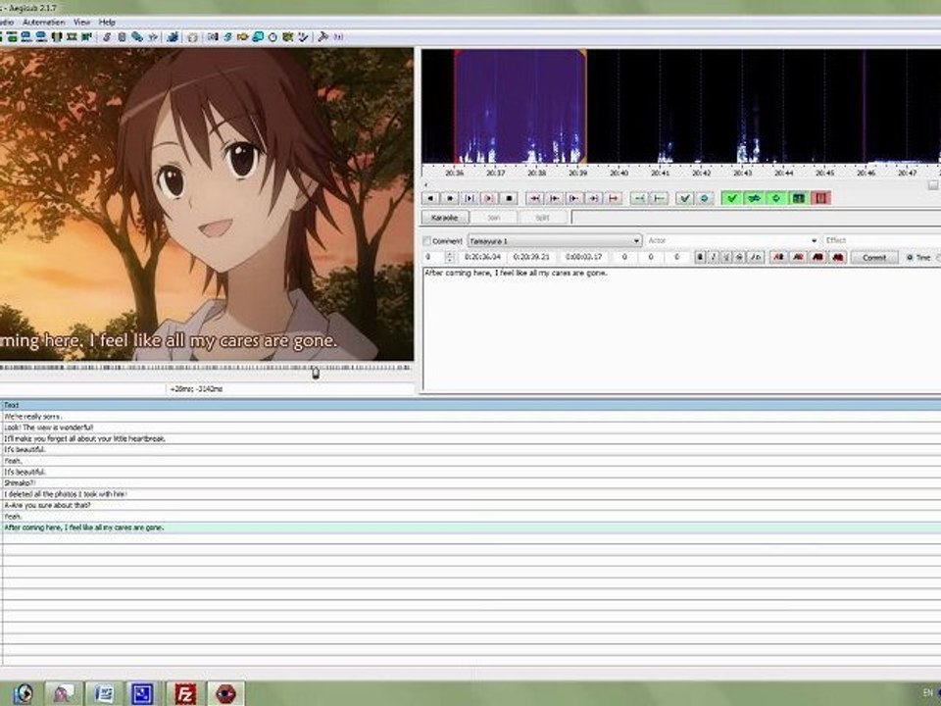Pick primary color swatch

(778, 258)
